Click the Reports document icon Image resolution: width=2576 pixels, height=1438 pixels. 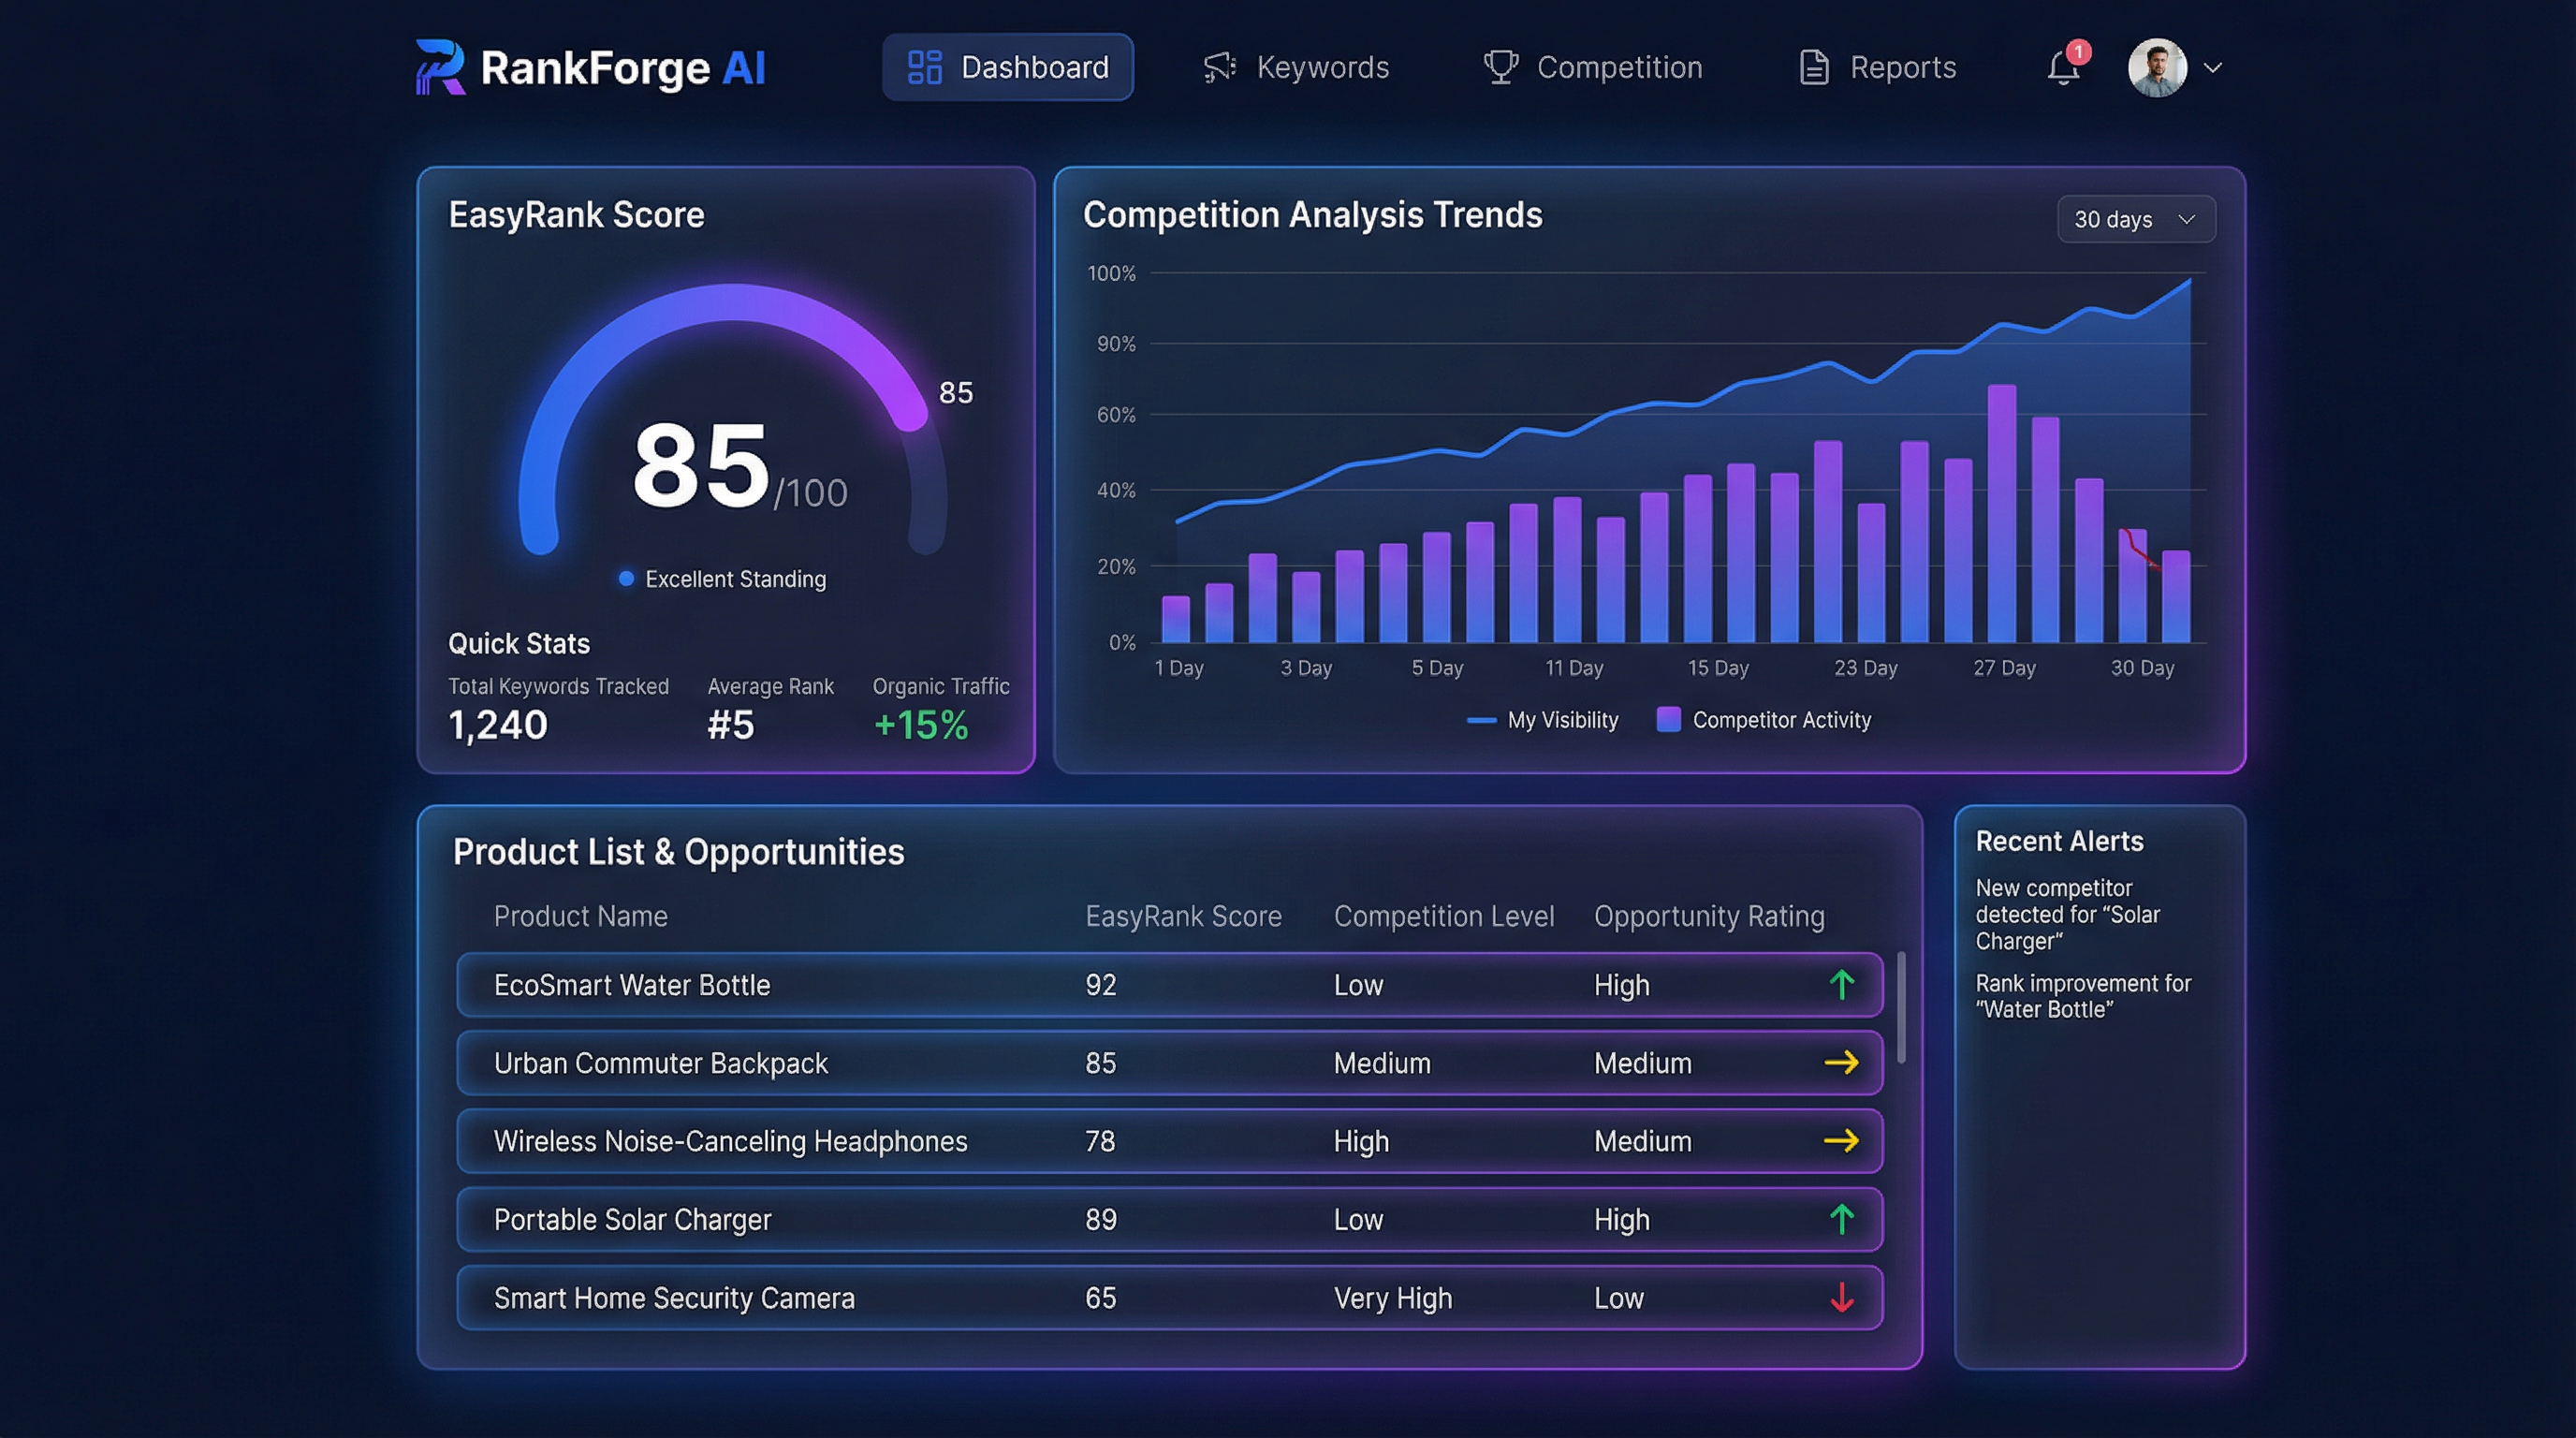click(x=1814, y=67)
